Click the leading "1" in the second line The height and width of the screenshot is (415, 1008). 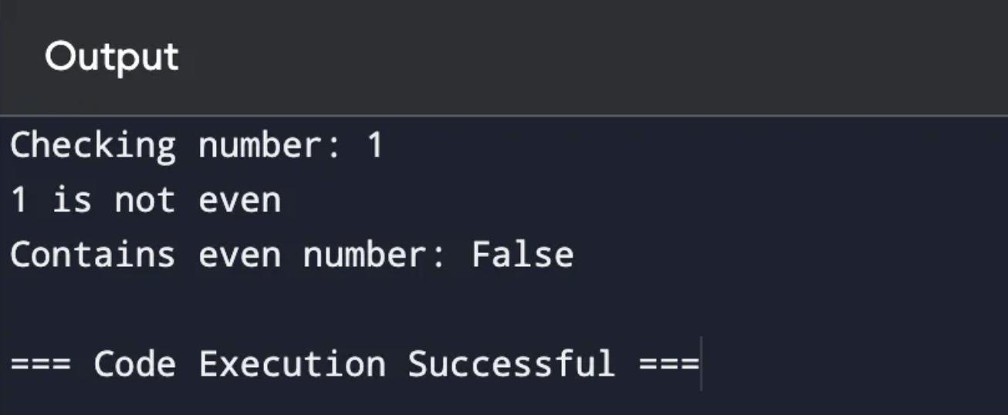click(x=19, y=201)
